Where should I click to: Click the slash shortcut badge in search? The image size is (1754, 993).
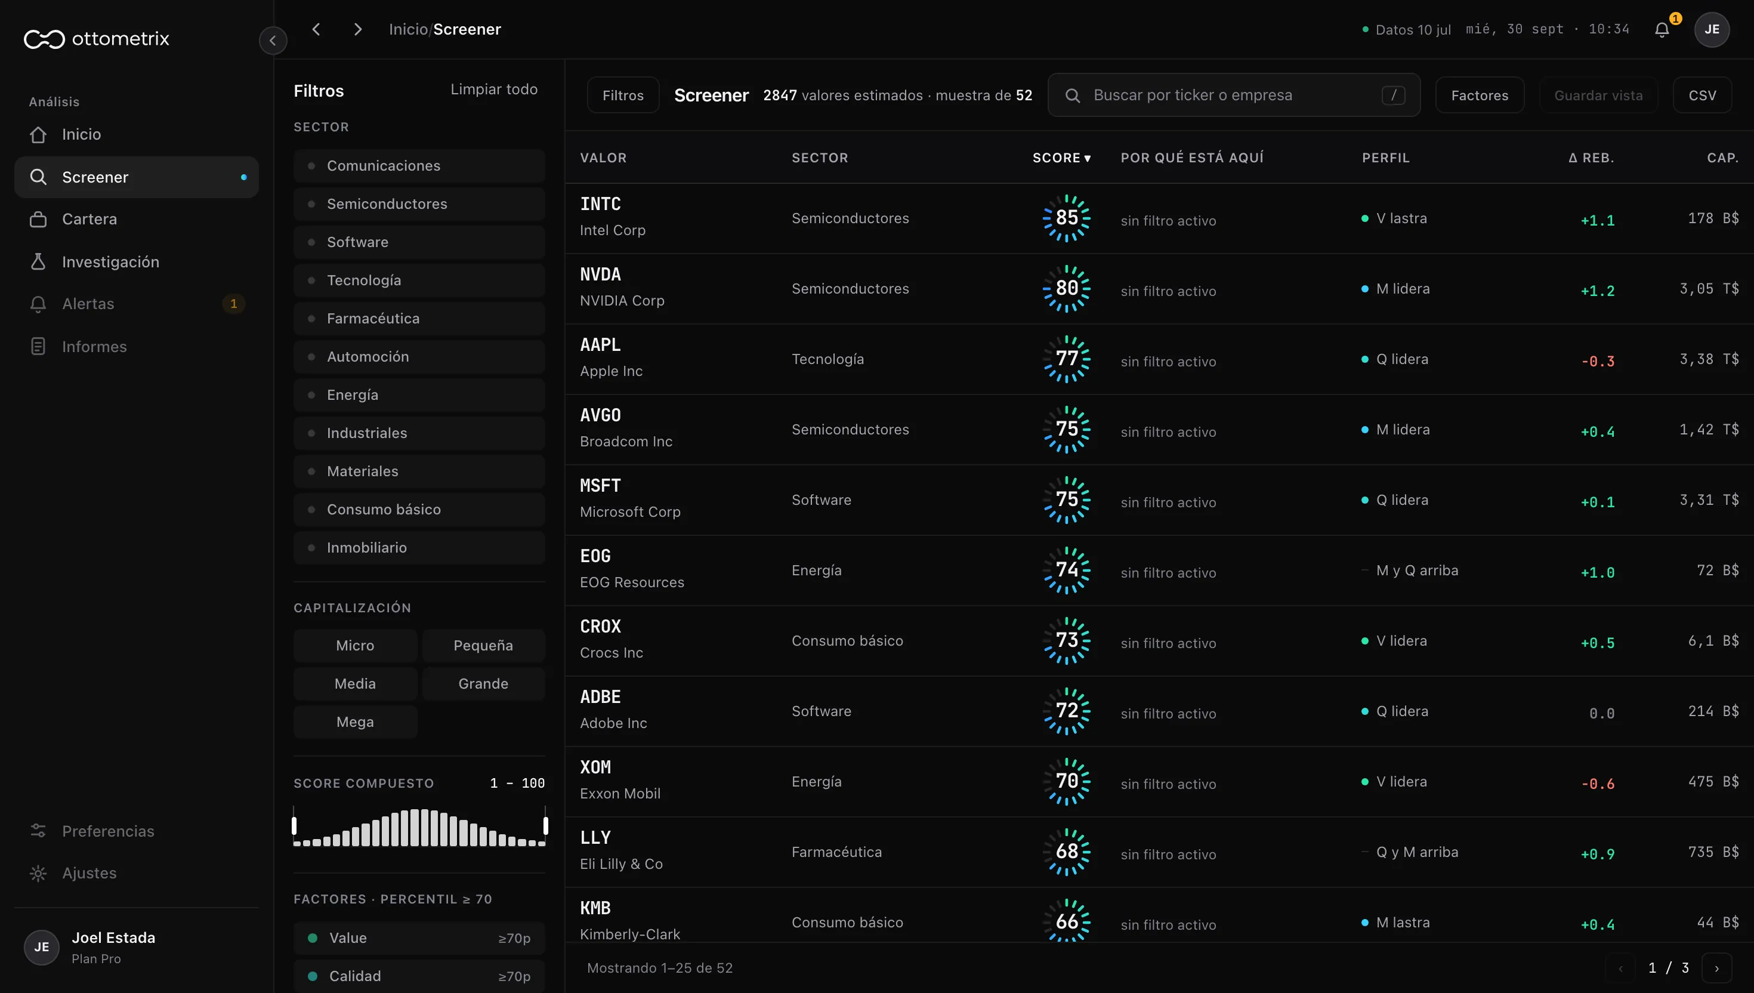(1394, 95)
